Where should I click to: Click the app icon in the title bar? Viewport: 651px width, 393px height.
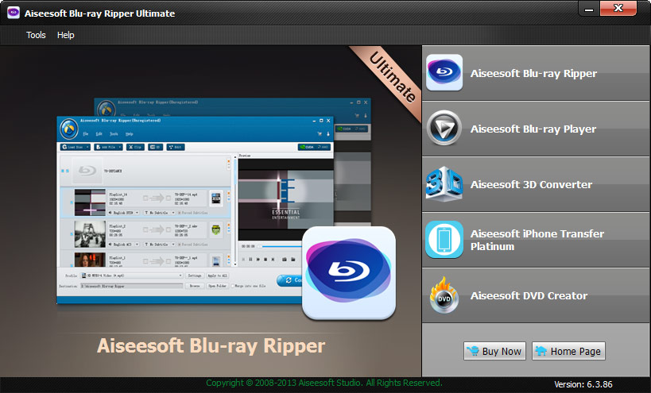coord(14,13)
